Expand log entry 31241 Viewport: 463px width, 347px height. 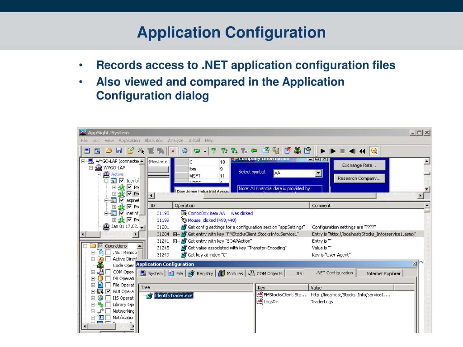(x=175, y=241)
